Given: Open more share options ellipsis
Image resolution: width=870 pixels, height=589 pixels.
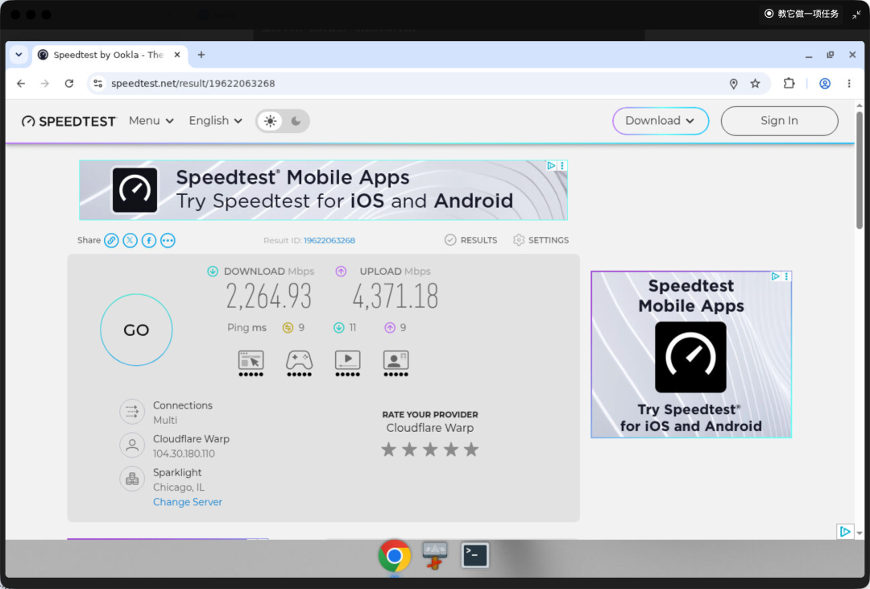Looking at the screenshot, I should click(168, 240).
